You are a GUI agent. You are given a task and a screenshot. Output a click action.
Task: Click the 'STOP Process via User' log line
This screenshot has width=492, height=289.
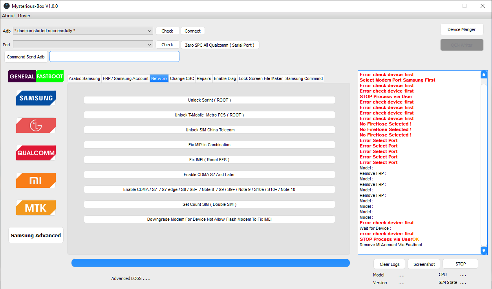pos(386,96)
